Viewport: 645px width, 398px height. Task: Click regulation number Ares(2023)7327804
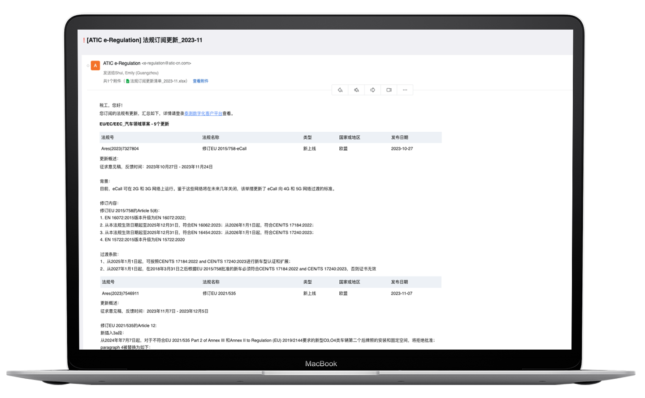(120, 148)
